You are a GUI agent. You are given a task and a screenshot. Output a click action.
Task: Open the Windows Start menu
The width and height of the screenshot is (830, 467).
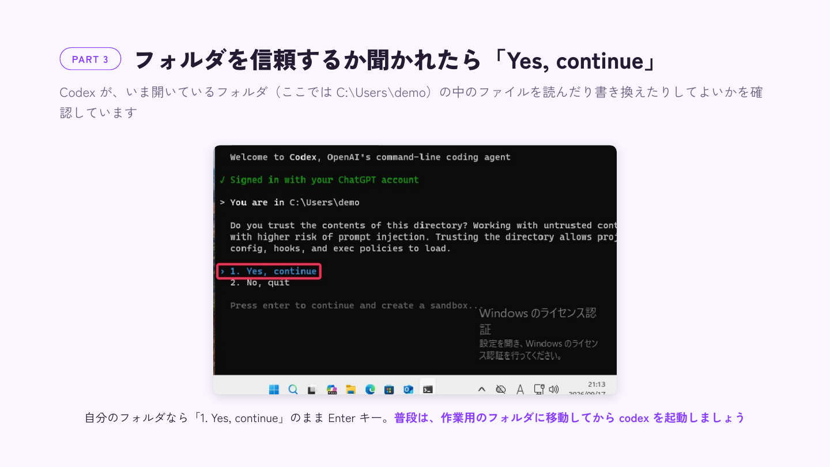[274, 389]
